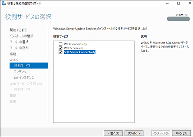Screen dimensions: 193x137
Task: Click the 確認 step in sidebar
Action: click(x=13, y=96)
